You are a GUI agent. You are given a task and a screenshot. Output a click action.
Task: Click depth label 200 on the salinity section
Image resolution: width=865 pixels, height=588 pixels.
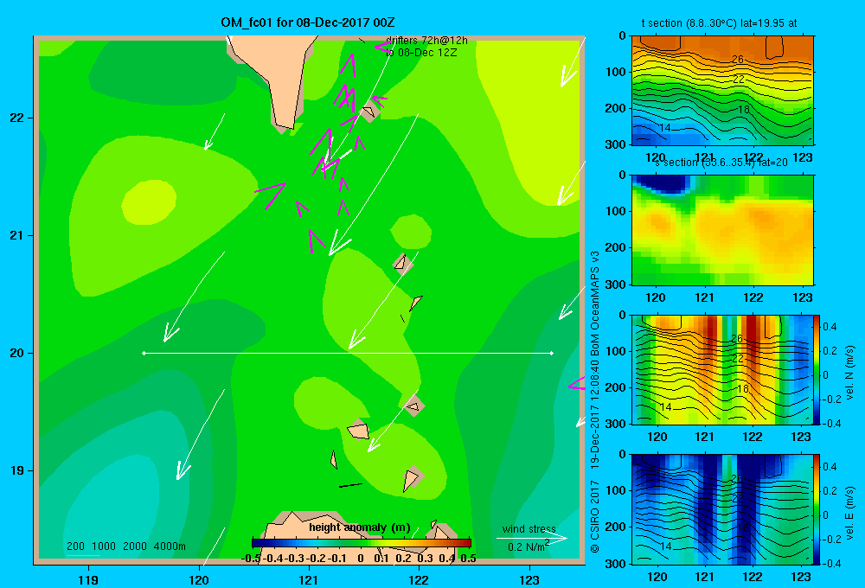point(616,247)
